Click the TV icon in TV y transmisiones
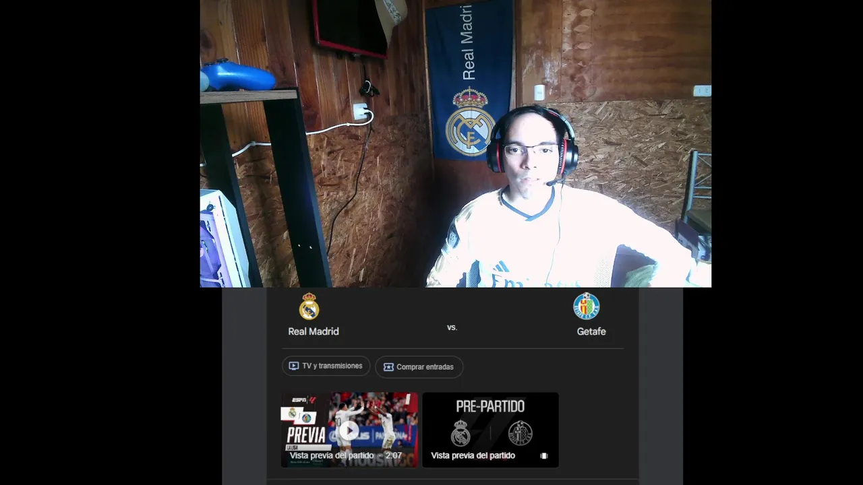This screenshot has width=863, height=485. 294,366
